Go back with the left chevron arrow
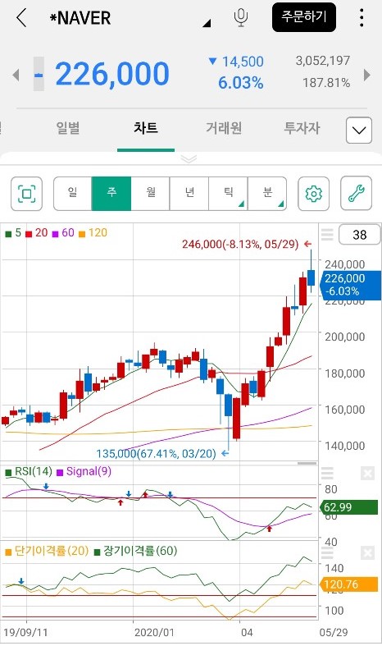 (21, 18)
